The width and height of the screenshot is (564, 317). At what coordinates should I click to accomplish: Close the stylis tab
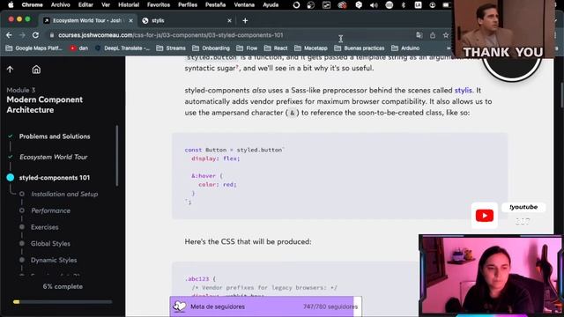[x=229, y=20]
